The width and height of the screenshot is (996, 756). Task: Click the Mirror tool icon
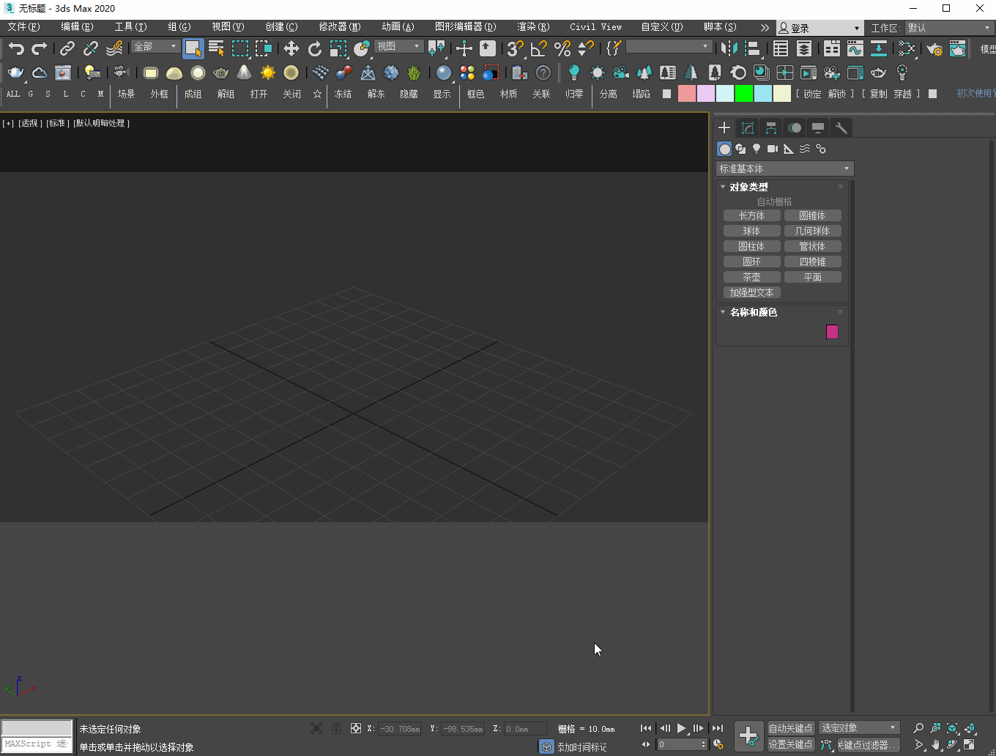(729, 48)
